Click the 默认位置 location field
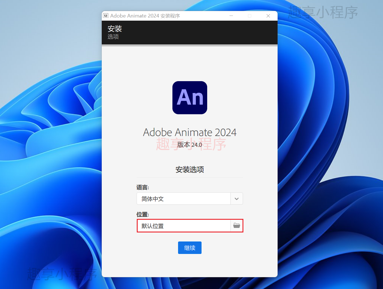Viewport: 383px width, 289px height. pos(184,226)
